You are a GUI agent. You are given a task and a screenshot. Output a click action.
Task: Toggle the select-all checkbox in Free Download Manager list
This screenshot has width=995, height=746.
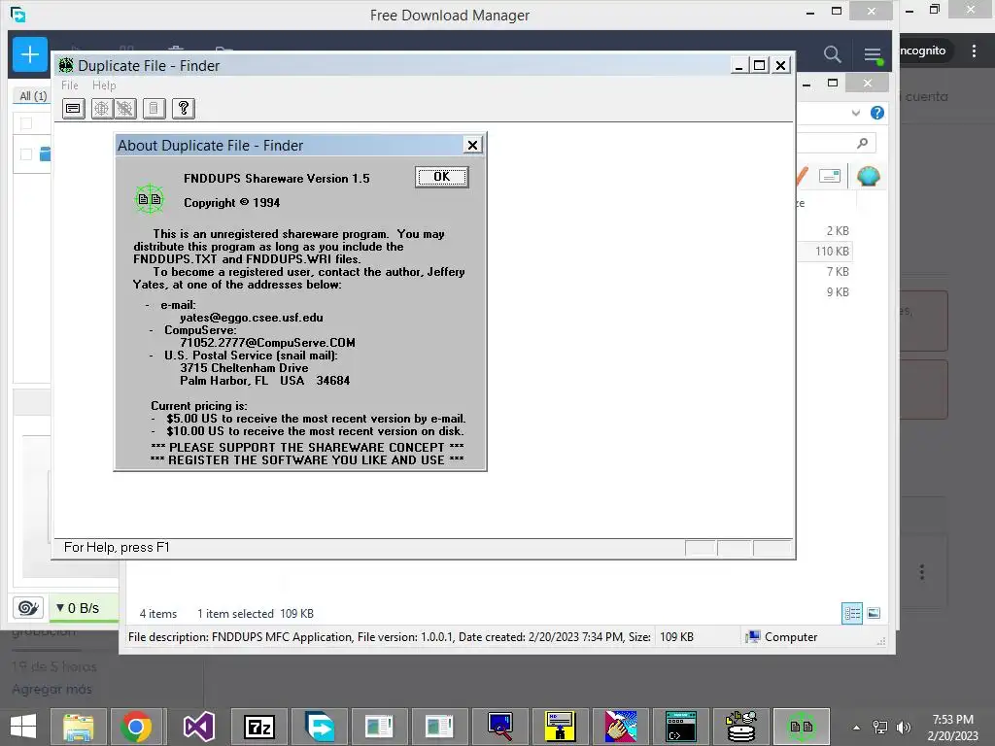[x=26, y=123]
